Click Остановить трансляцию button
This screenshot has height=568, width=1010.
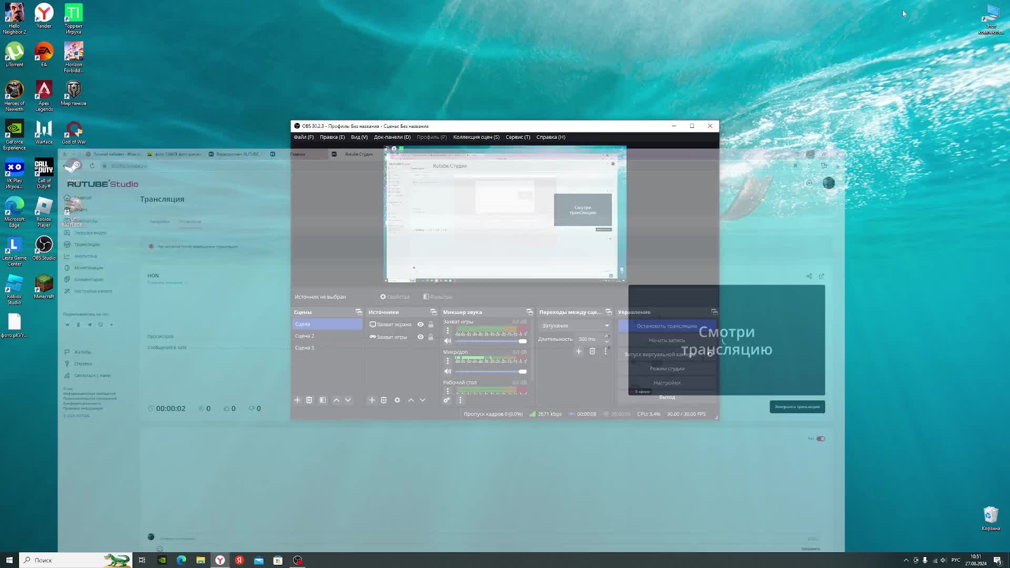666,326
